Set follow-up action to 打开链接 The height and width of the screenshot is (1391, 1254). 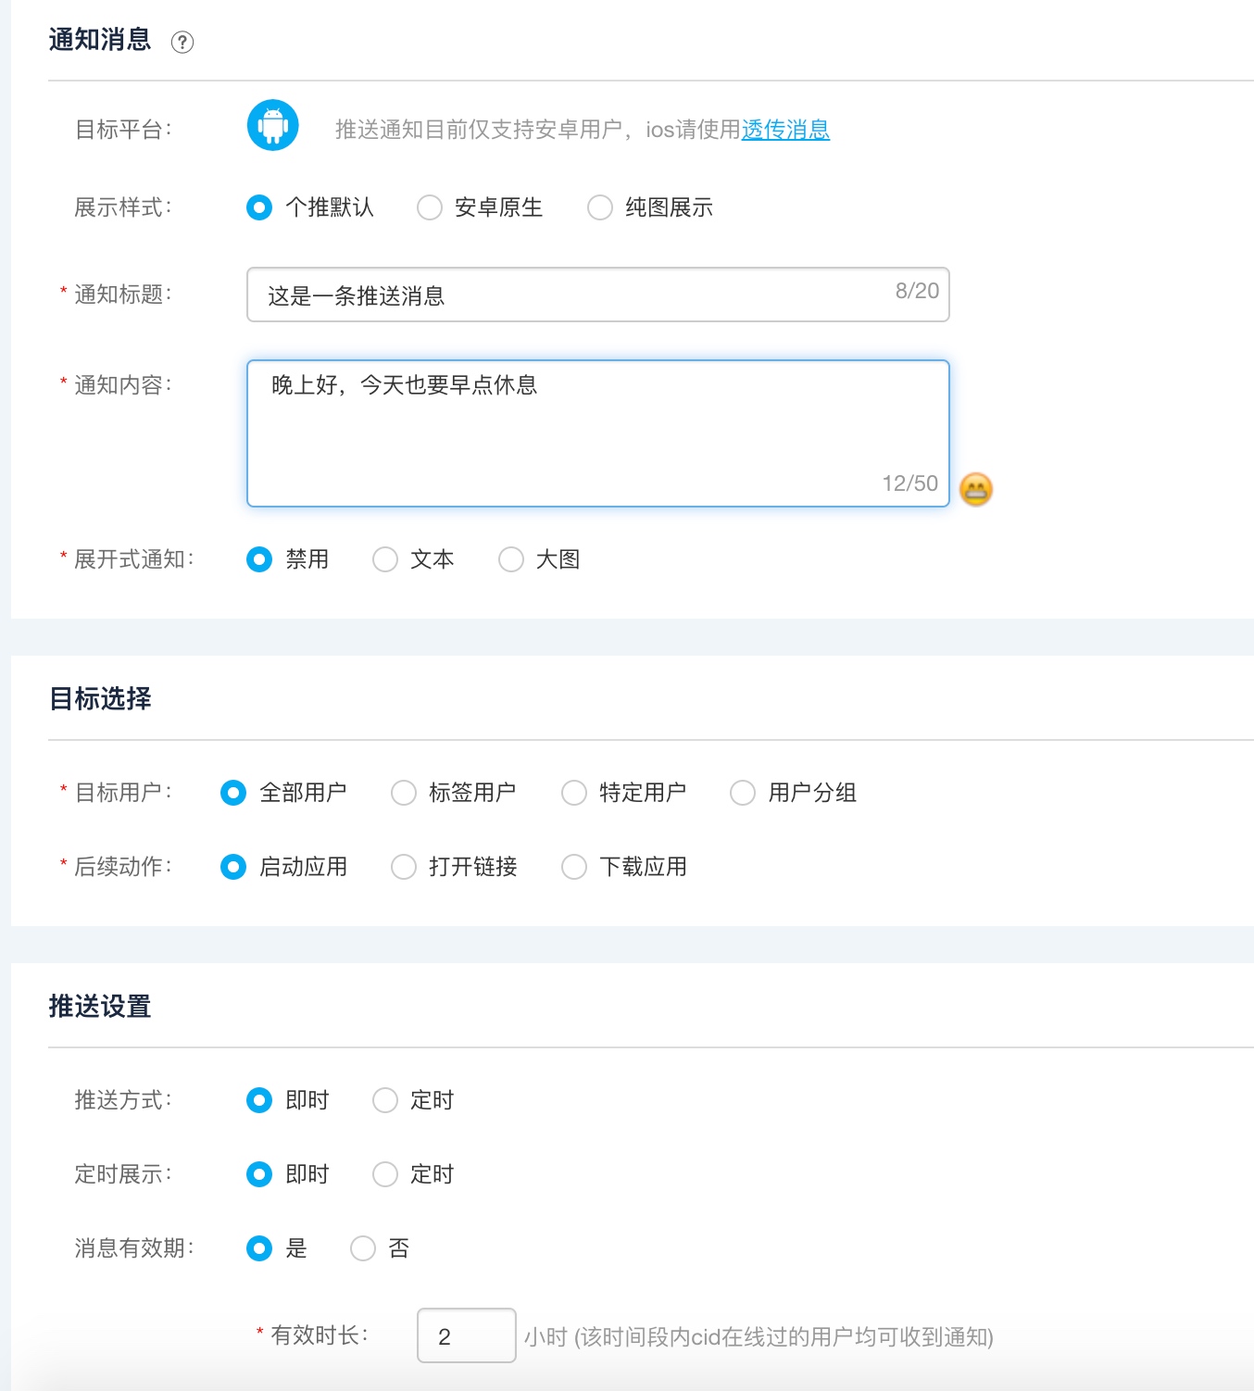[x=404, y=867]
